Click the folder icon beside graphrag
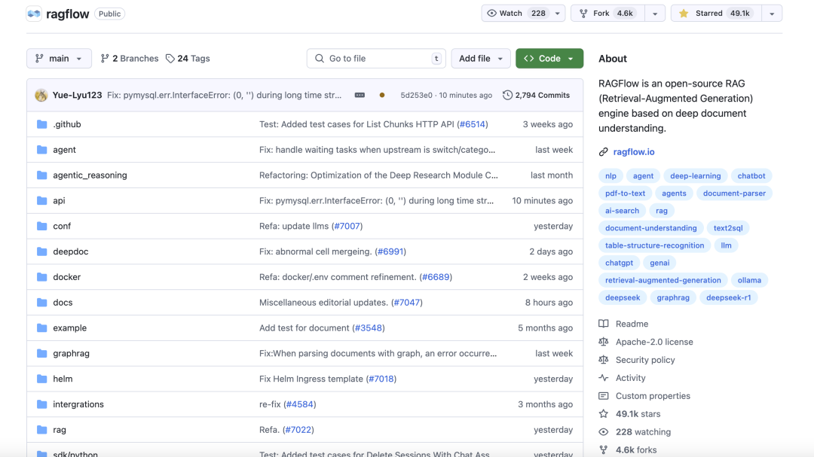 (x=42, y=353)
